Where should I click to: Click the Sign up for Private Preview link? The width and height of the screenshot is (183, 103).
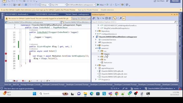tap(88, 10)
